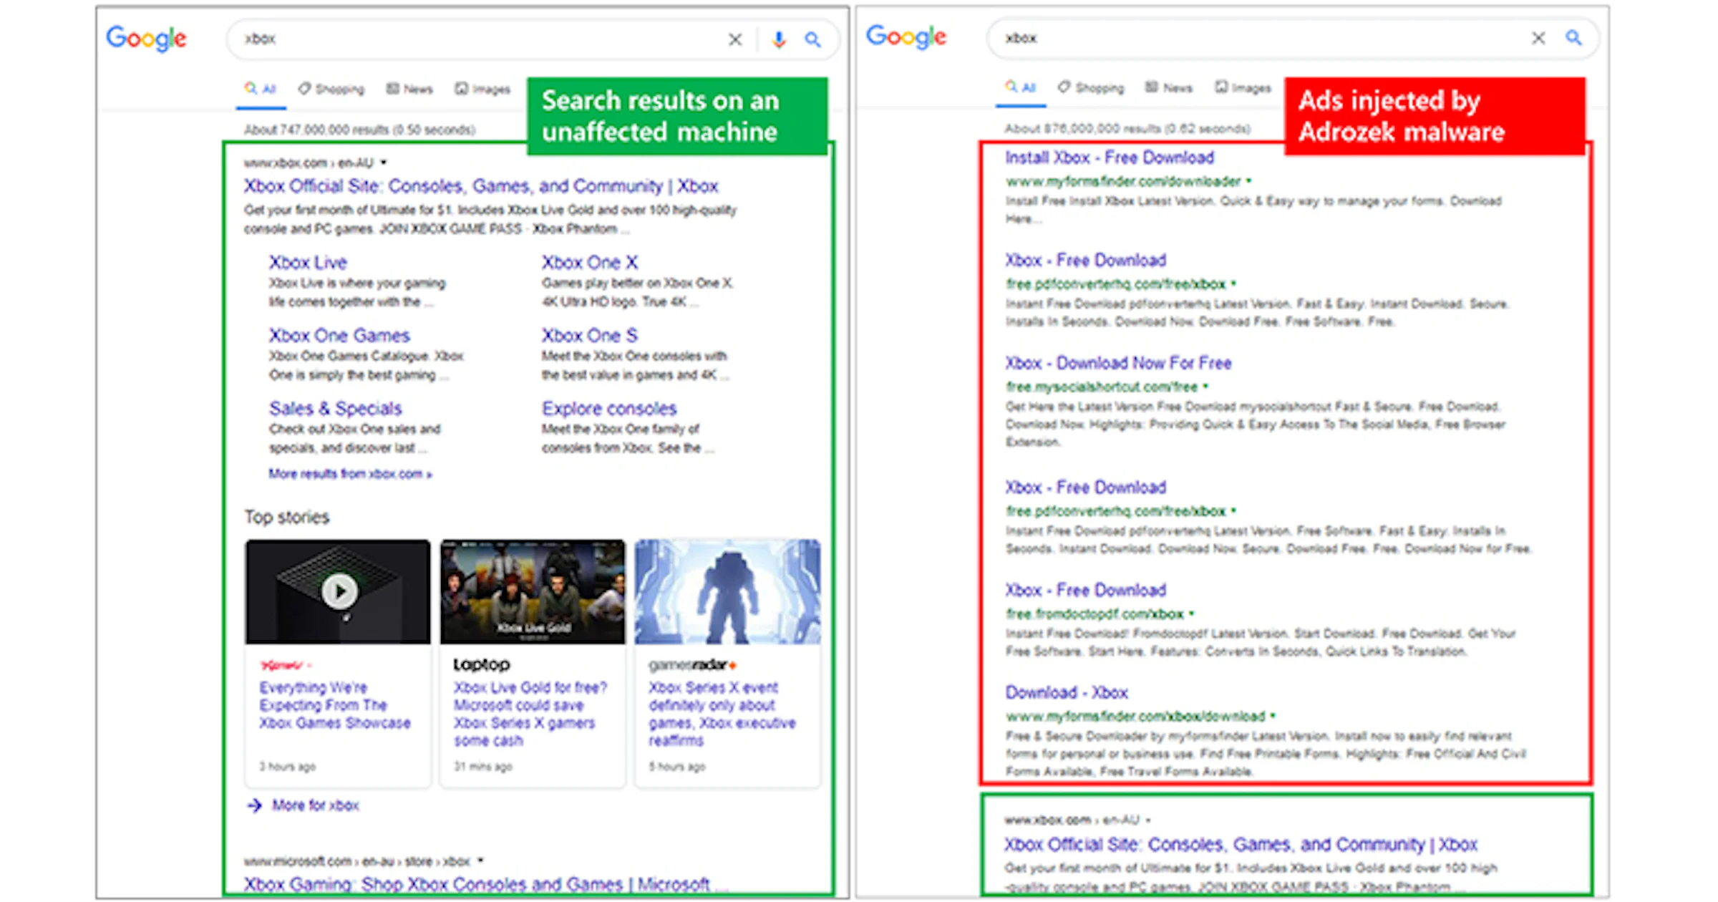
Task: Open Xbox Official Site result in the right window
Action: [x=1241, y=845]
